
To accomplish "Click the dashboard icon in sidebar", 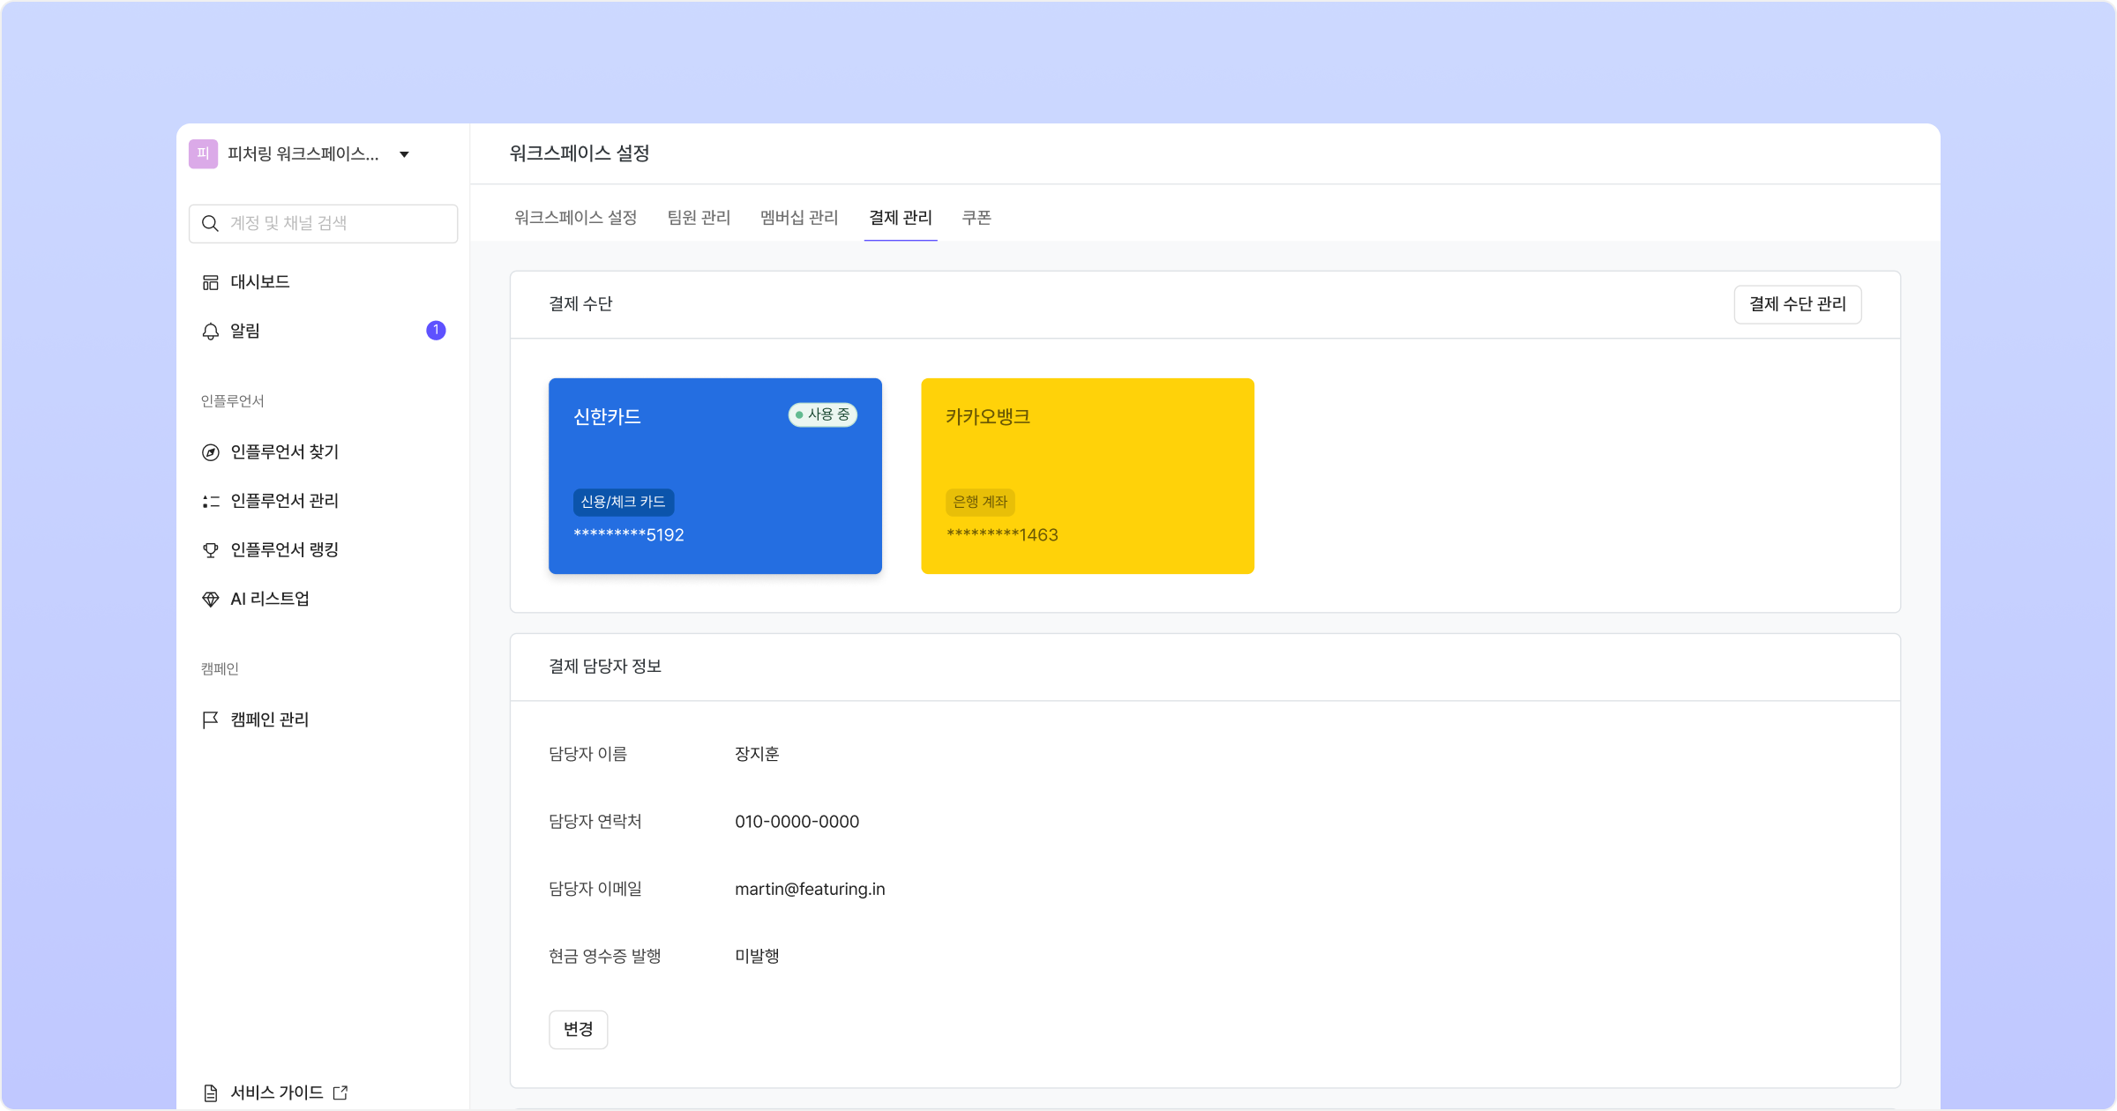I will pos(210,282).
